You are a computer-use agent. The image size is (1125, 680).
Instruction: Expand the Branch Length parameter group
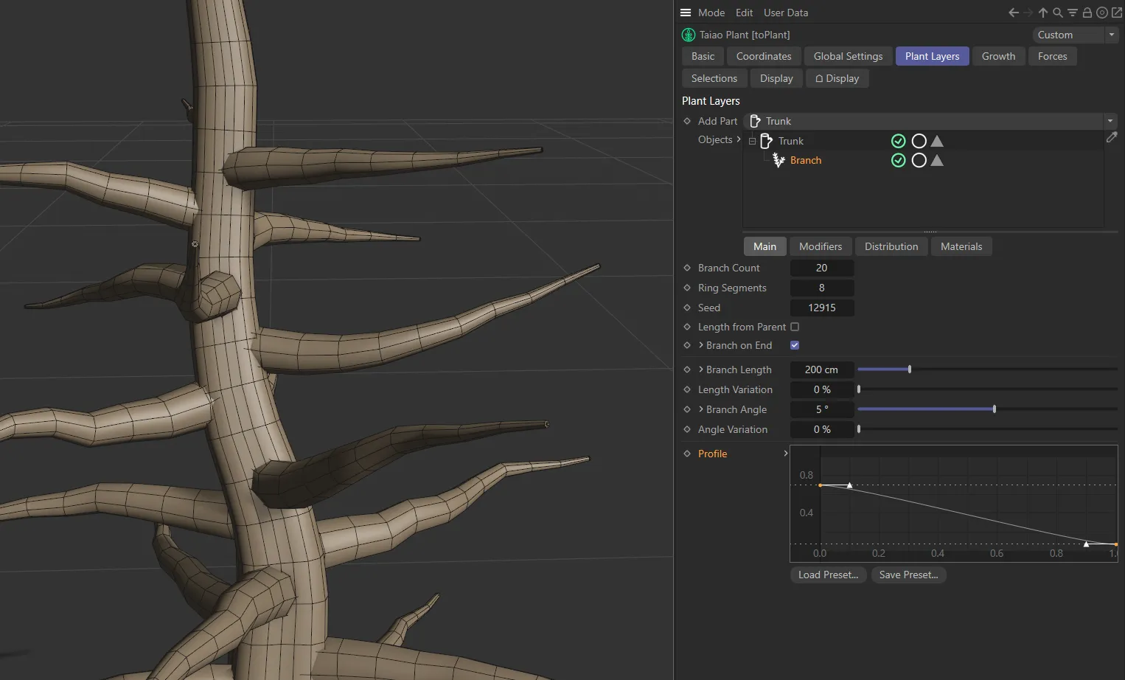[x=701, y=370]
